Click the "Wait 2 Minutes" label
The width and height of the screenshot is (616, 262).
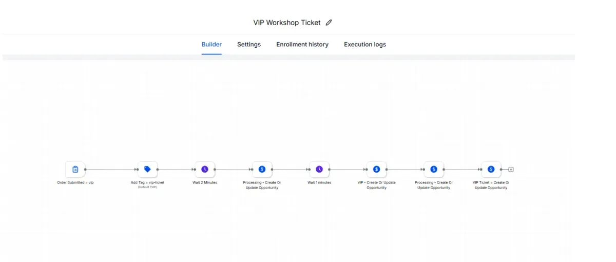pos(205,182)
